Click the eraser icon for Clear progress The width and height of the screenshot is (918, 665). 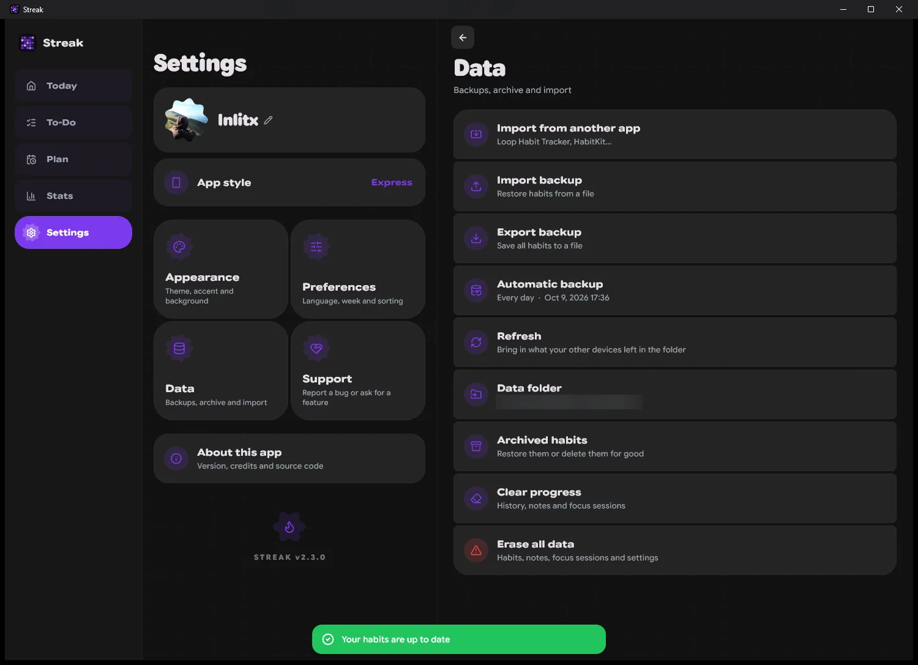pyautogui.click(x=476, y=499)
